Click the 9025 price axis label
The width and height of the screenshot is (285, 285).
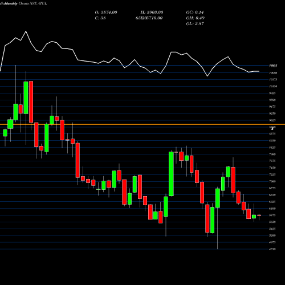pos(272,120)
